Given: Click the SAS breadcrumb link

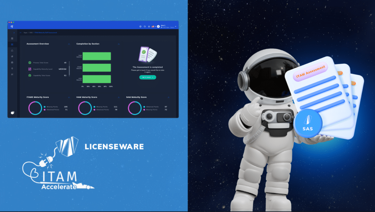Looking at the screenshot, I should pos(31,33).
